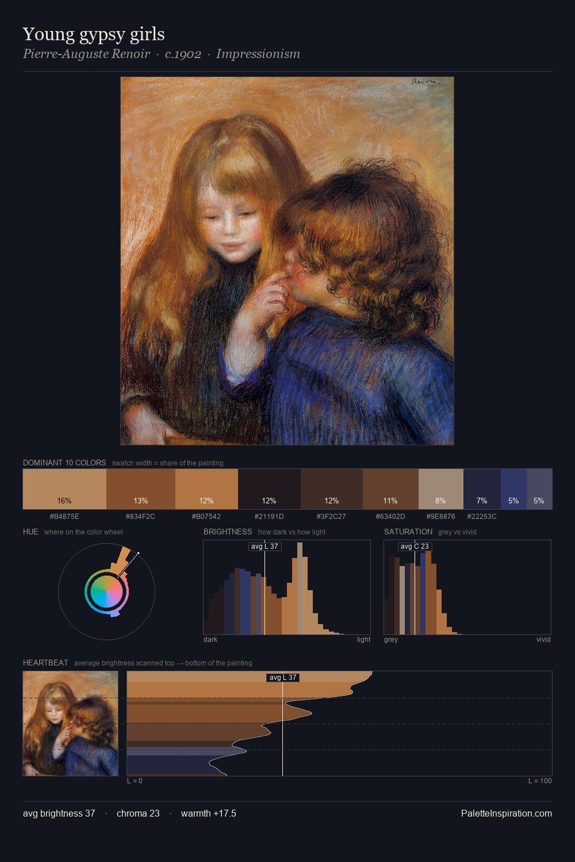Click the '#834F2C' hex code label
Screen dimensions: 575x862
point(140,517)
